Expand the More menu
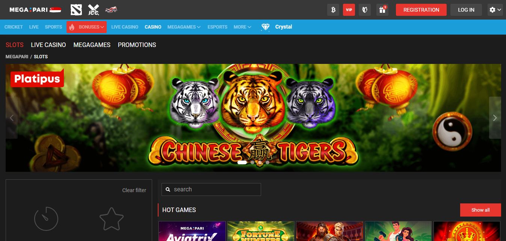This screenshot has width=506, height=241. 242,27
